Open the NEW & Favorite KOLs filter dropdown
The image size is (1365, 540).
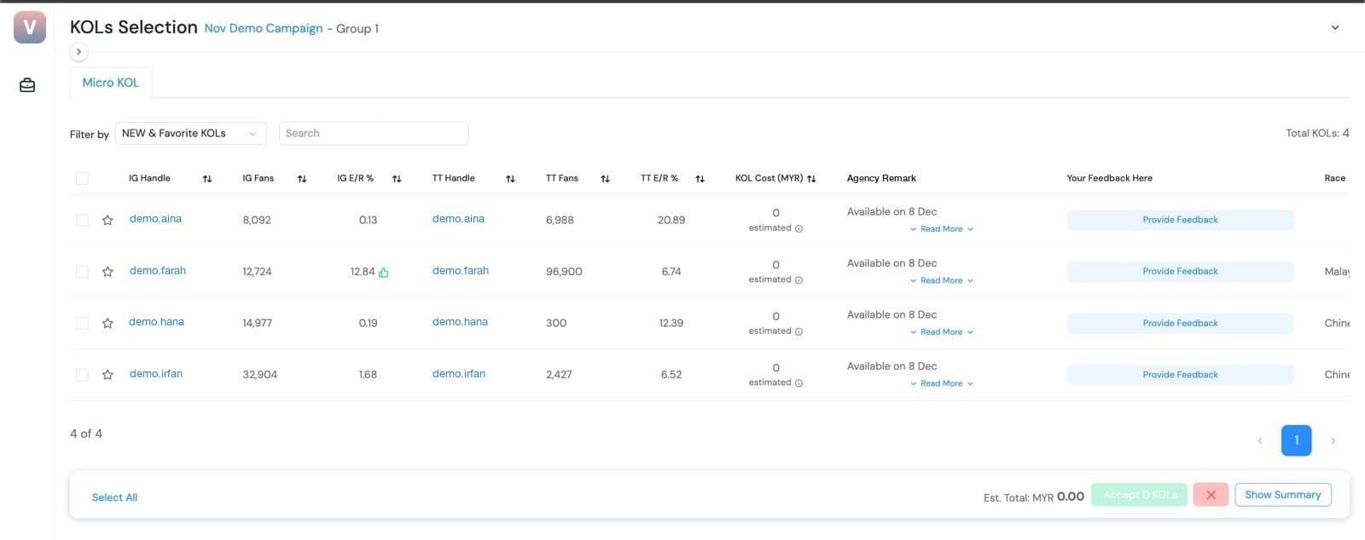pyautogui.click(x=190, y=134)
